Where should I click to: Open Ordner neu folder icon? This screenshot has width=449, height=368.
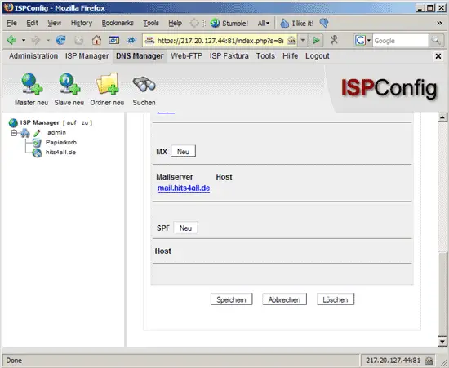pyautogui.click(x=107, y=84)
